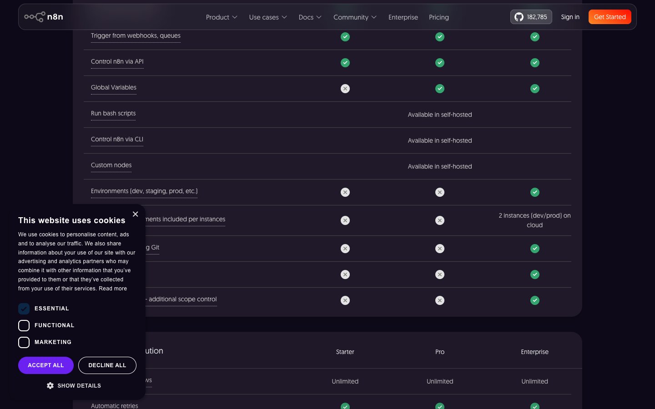
Task: Expand the Product dropdown menu
Action: (221, 17)
